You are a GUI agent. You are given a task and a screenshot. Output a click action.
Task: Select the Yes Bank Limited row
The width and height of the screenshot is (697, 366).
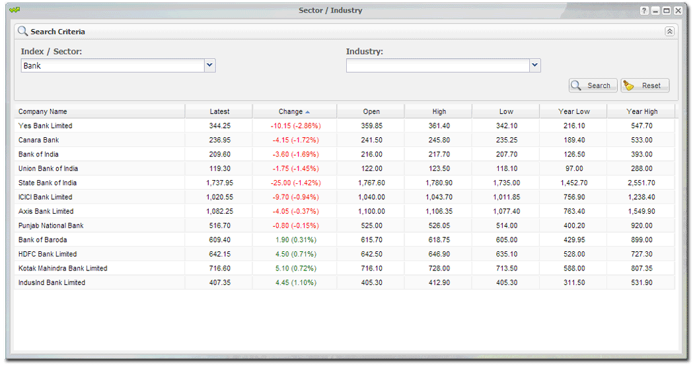344,126
